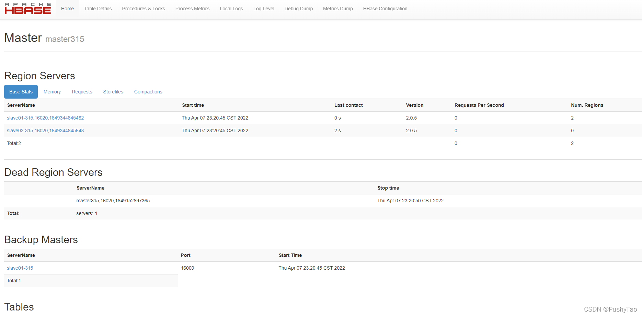
Task: Switch to the Requests tab
Action: click(x=82, y=92)
